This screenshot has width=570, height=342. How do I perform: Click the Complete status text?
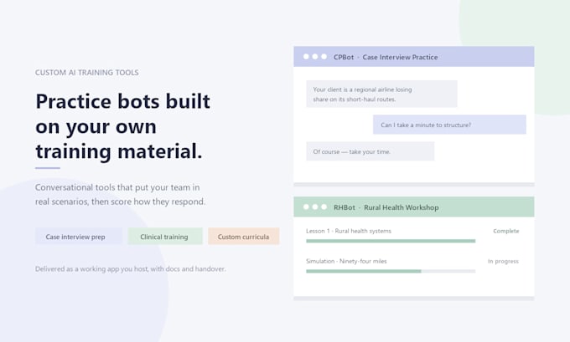coord(506,231)
